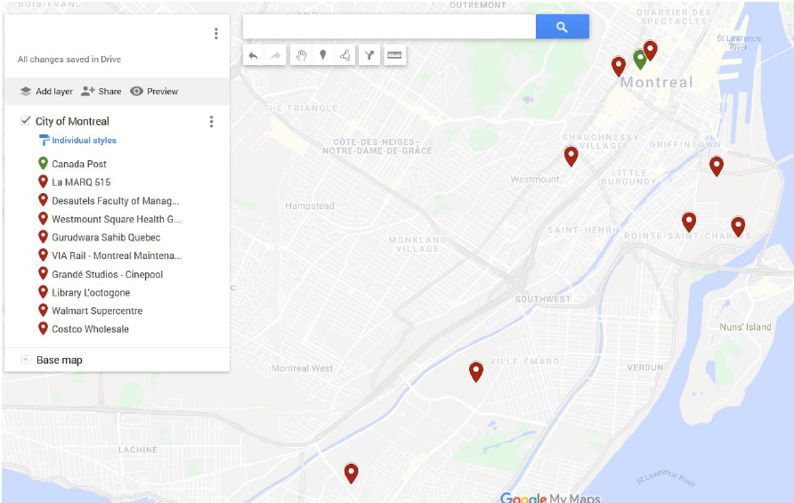Open the map Preview
Image resolution: width=794 pixels, height=503 pixels.
154,91
